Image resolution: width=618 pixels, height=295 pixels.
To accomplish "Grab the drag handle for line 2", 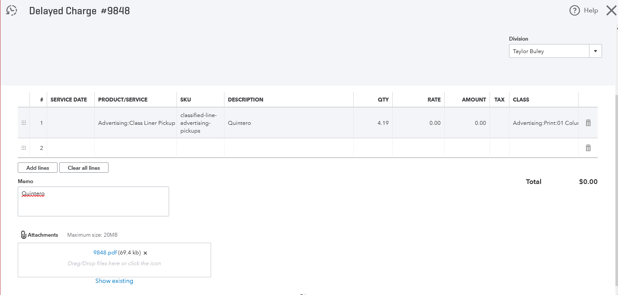I will 24,148.
